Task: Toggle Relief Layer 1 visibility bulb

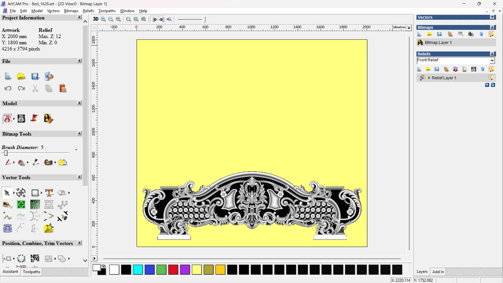Action: pyautogui.click(x=491, y=78)
